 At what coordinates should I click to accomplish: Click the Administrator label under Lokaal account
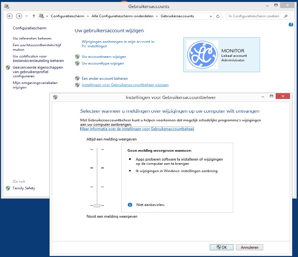[233, 60]
